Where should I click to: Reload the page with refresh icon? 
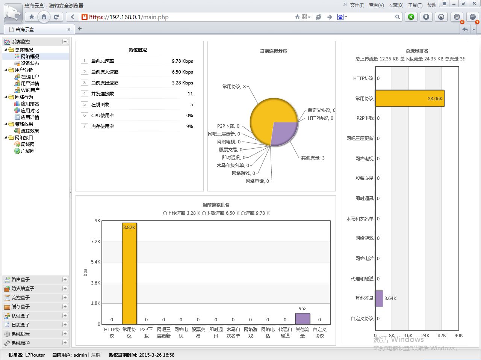click(x=56, y=17)
